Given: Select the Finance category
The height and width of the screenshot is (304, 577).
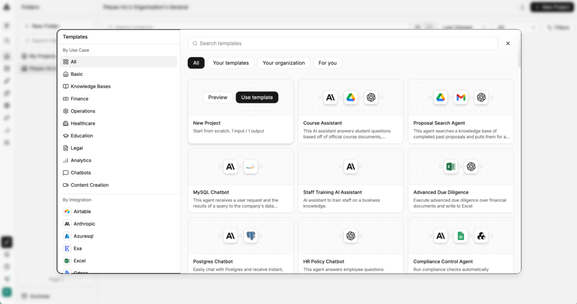Looking at the screenshot, I should click(118, 99).
